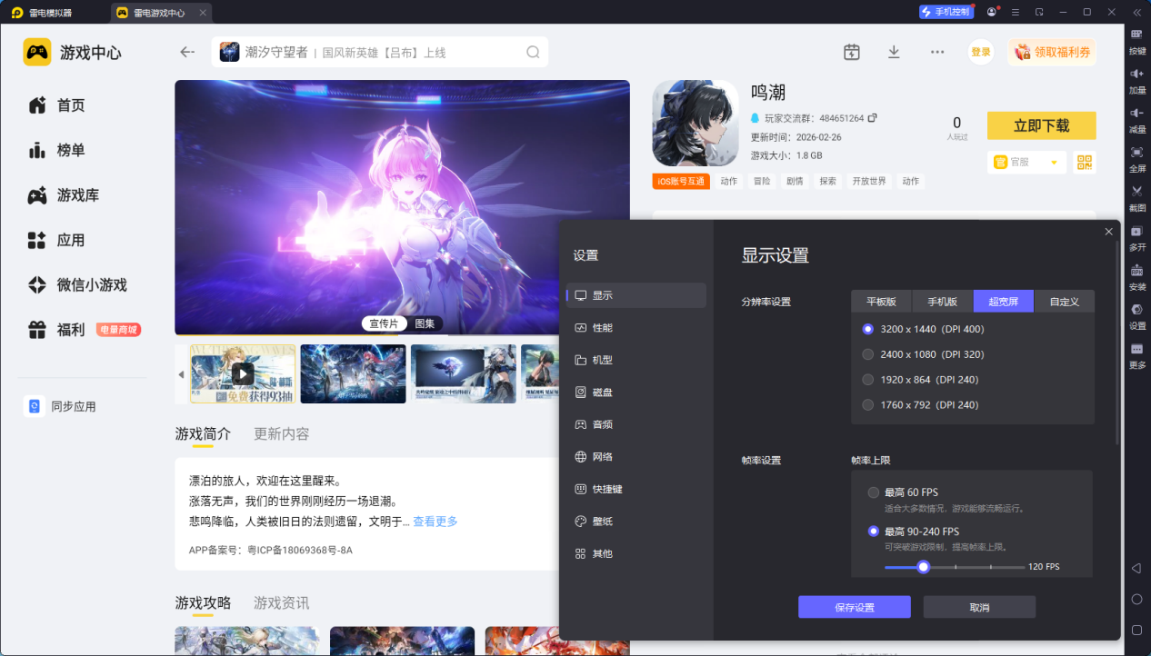Expand the 官服 server dropdown
The height and width of the screenshot is (656, 1151).
(x=1026, y=163)
